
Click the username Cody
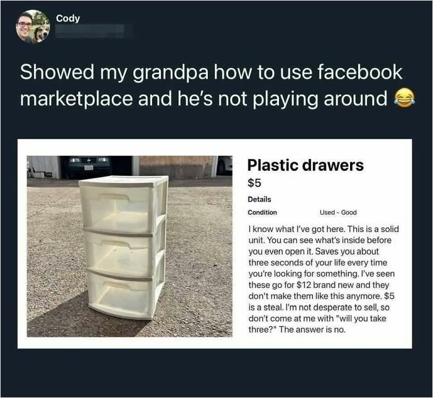(68, 18)
